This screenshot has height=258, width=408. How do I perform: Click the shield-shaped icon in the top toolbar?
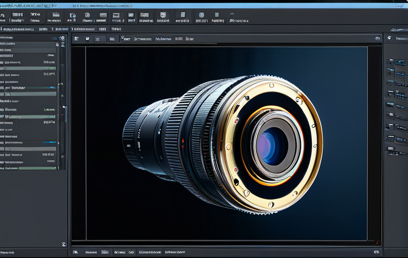(x=163, y=15)
